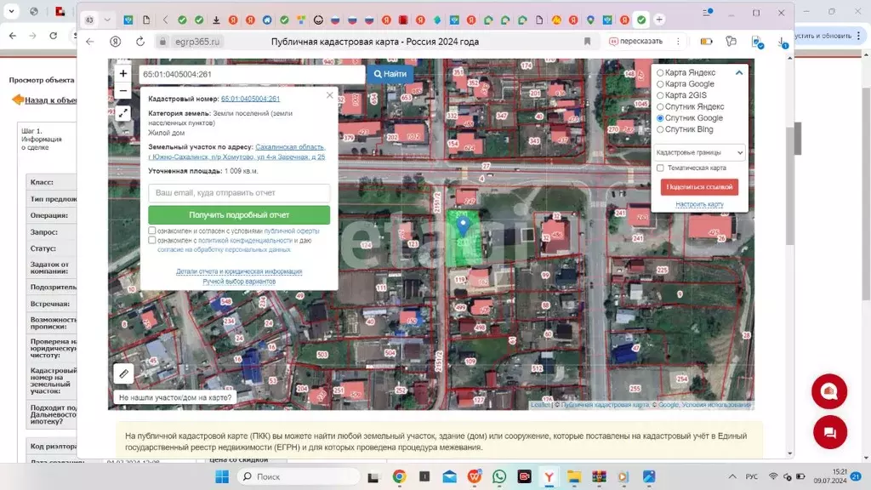Click Не нашли участок/дом на карте? prompt
This screenshot has width=871, height=490.
[x=175, y=398]
